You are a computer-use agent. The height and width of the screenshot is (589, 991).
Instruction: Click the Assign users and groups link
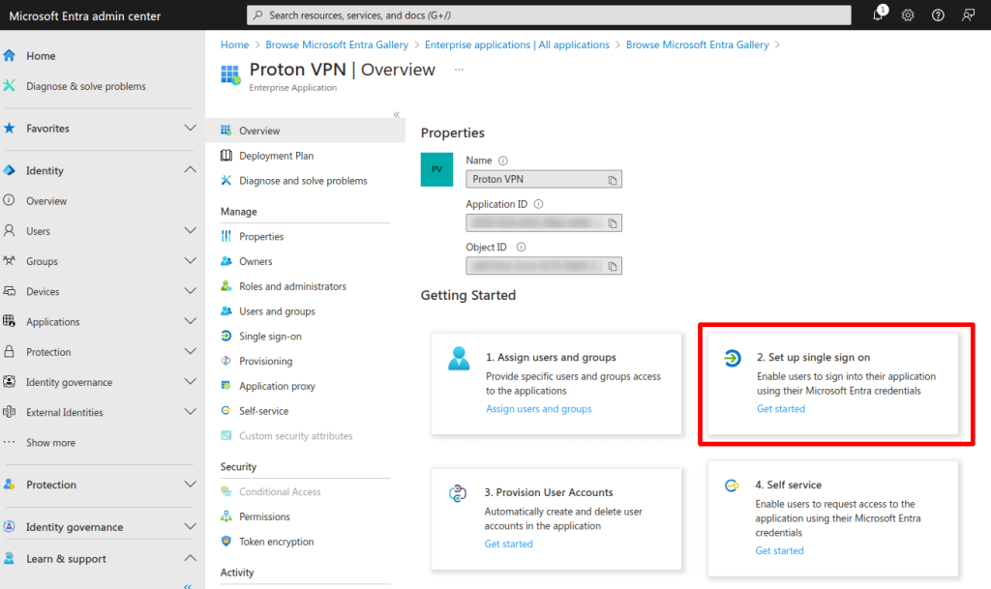[x=538, y=408]
